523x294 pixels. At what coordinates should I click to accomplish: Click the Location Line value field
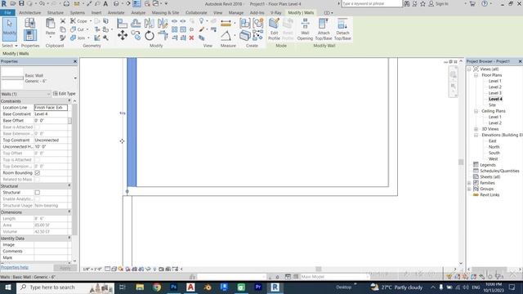click(51, 108)
